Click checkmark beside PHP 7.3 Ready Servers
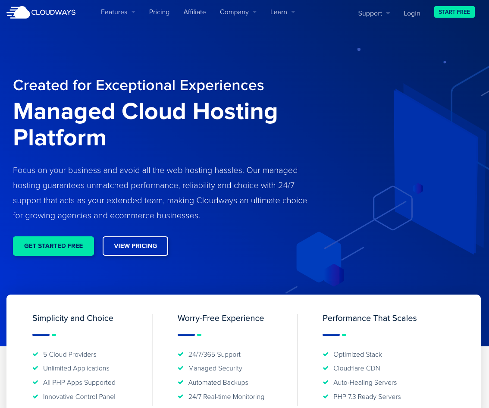 tap(326, 396)
